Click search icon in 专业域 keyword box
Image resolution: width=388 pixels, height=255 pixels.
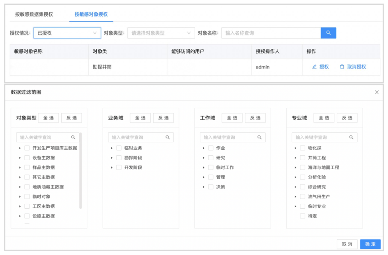[x=351, y=137]
